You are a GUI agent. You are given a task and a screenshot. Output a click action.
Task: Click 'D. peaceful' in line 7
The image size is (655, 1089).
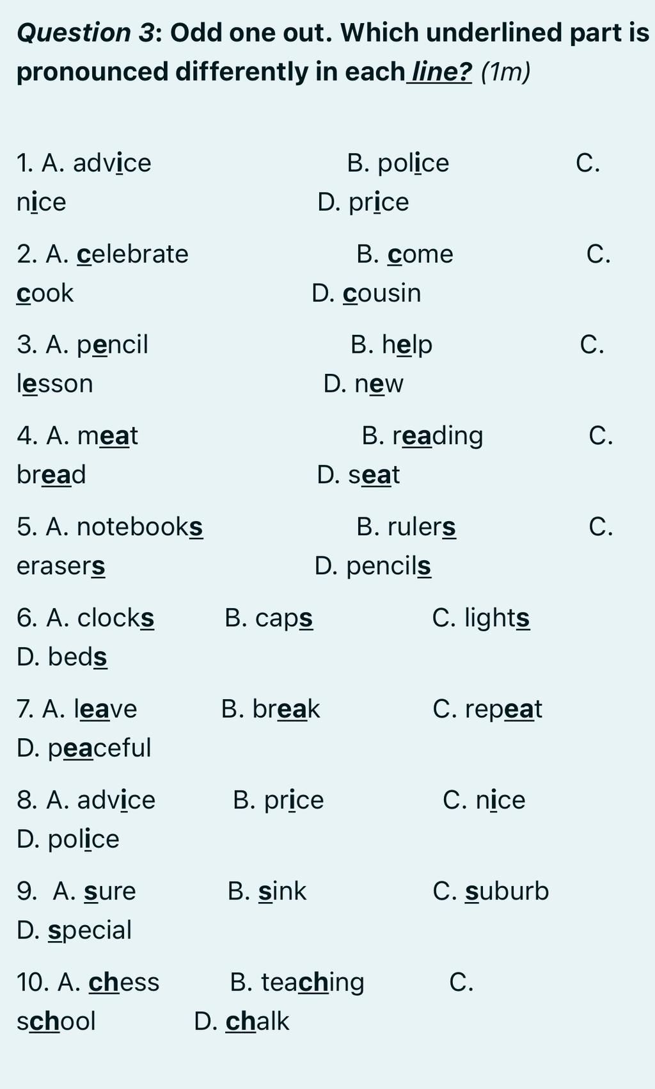tap(84, 748)
